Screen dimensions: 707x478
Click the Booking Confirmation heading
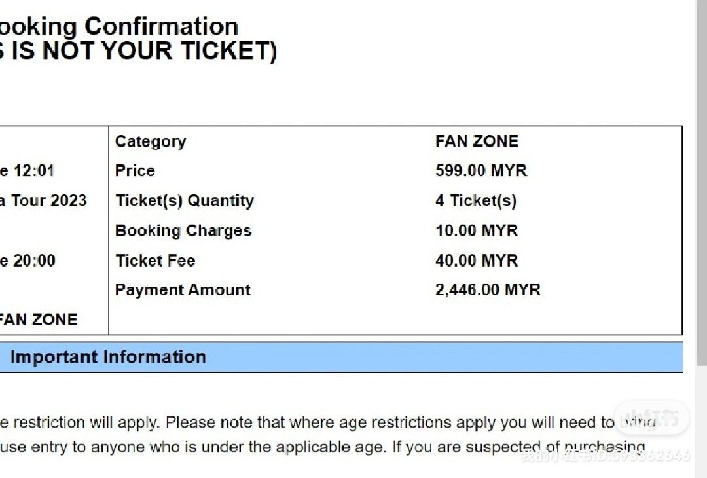tap(118, 27)
